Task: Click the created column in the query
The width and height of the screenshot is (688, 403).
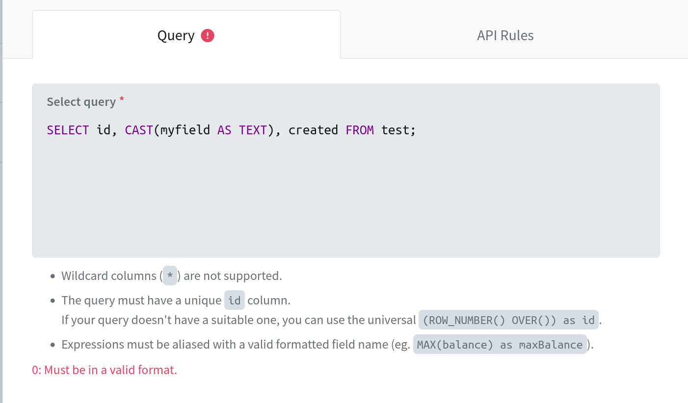Action: (313, 130)
